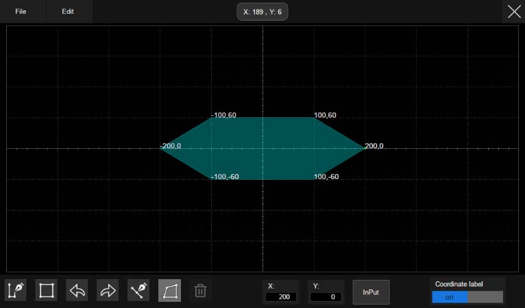
Task: Open the Edit menu
Action: (x=68, y=12)
